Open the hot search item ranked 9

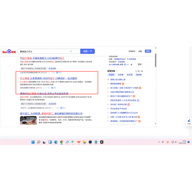coord(124,121)
